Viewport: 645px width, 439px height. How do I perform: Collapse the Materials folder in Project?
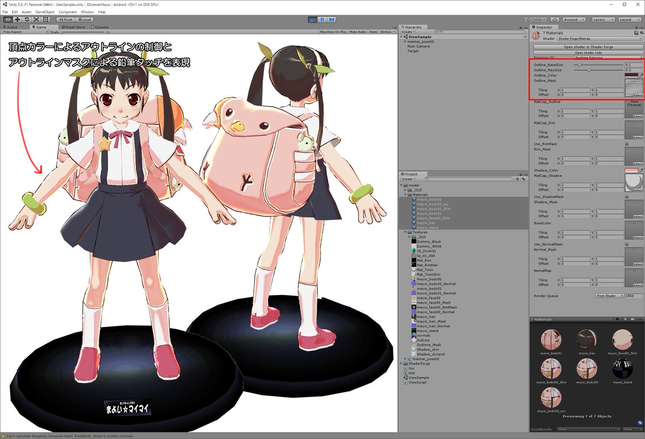[x=406, y=194]
